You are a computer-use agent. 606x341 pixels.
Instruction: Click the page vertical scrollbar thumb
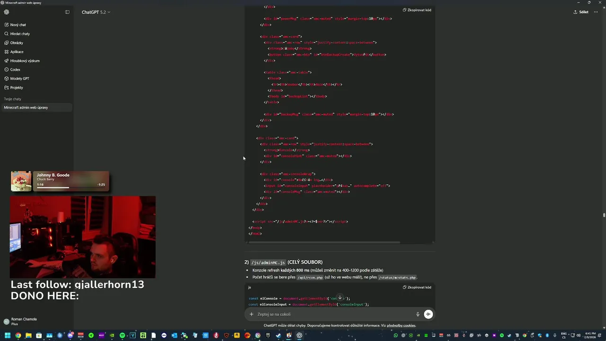[x=604, y=215]
